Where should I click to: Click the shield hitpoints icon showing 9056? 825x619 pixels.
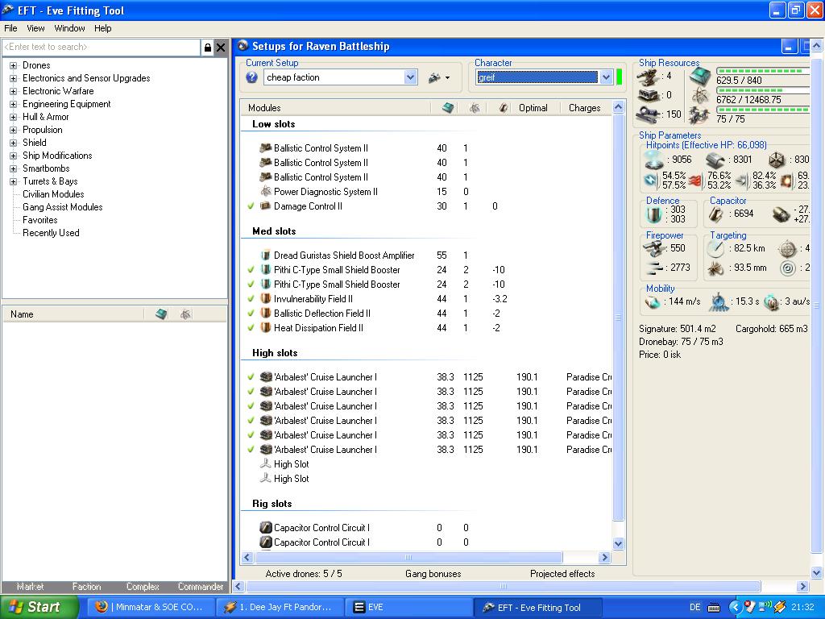[653, 160]
